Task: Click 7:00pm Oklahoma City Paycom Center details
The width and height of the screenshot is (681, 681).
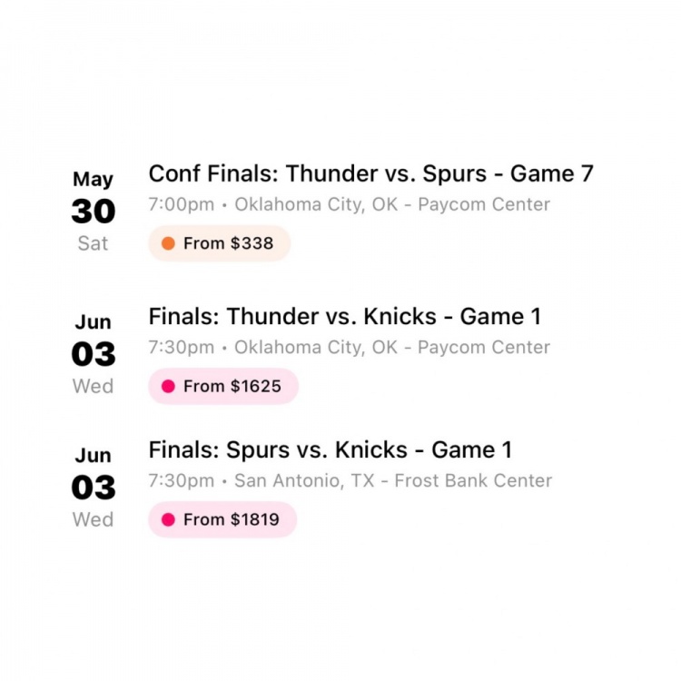Action: coord(350,204)
